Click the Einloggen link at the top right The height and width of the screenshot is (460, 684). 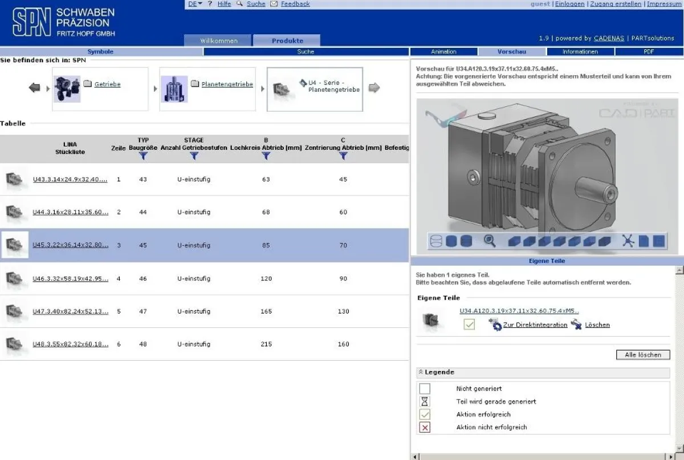570,3
